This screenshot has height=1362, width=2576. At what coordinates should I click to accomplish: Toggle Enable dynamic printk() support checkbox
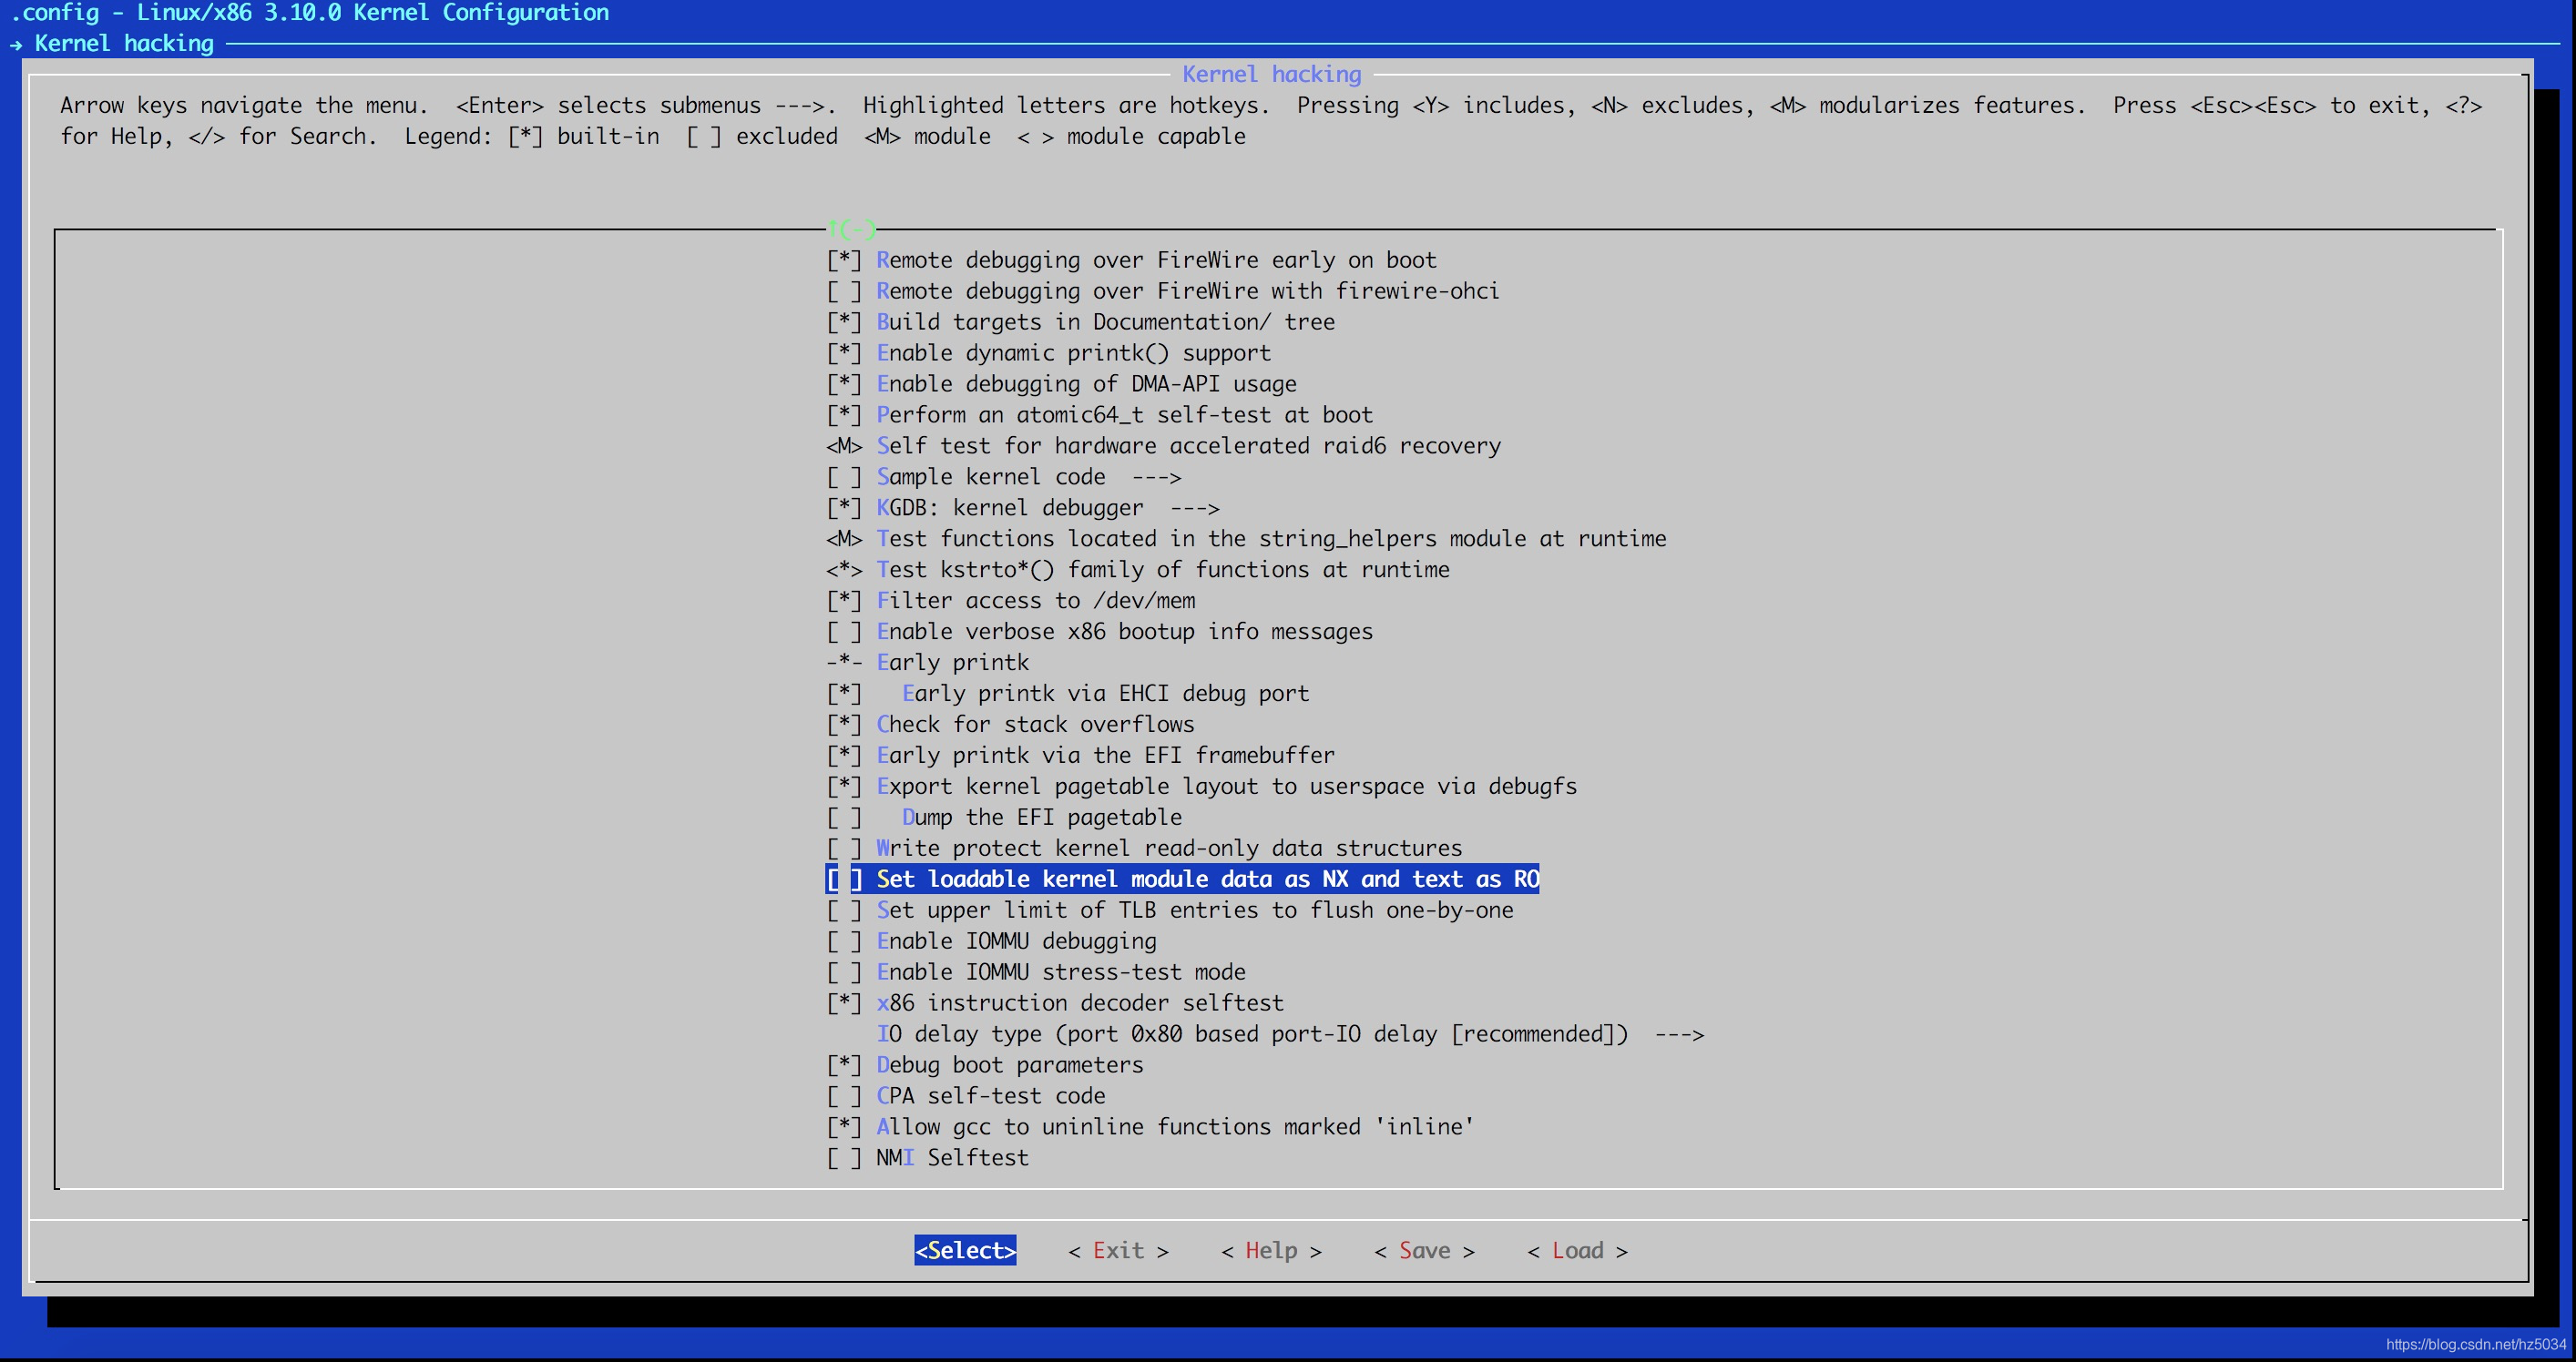point(843,352)
